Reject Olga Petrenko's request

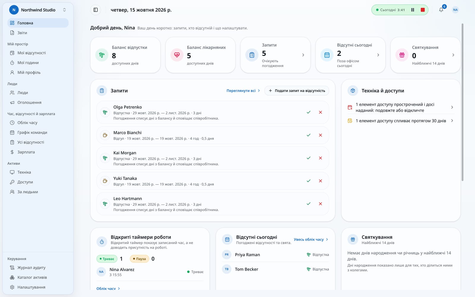(320, 112)
